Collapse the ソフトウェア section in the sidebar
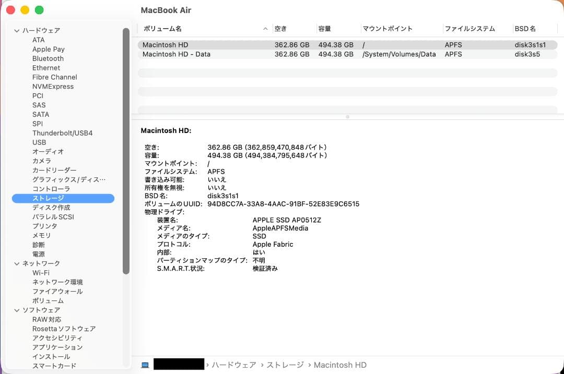The height and width of the screenshot is (374, 564). tap(17, 310)
